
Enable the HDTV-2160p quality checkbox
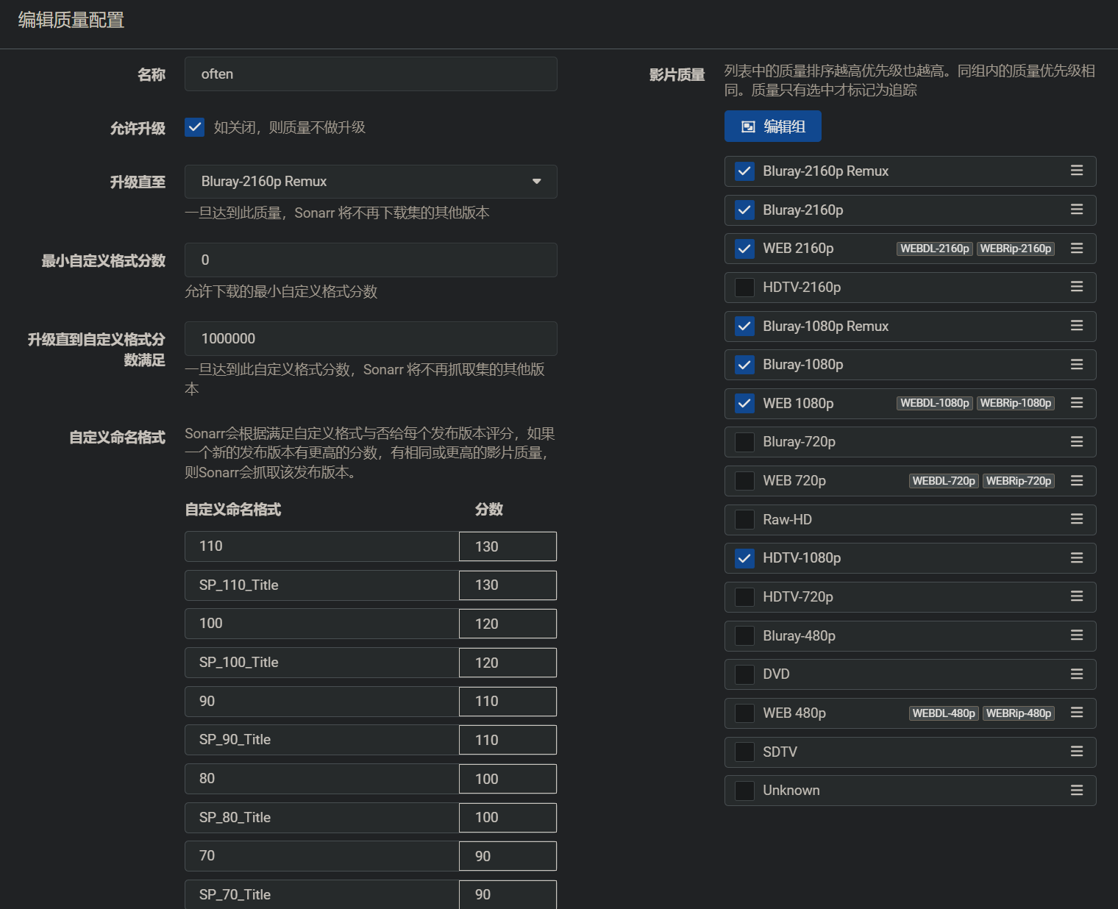(744, 288)
